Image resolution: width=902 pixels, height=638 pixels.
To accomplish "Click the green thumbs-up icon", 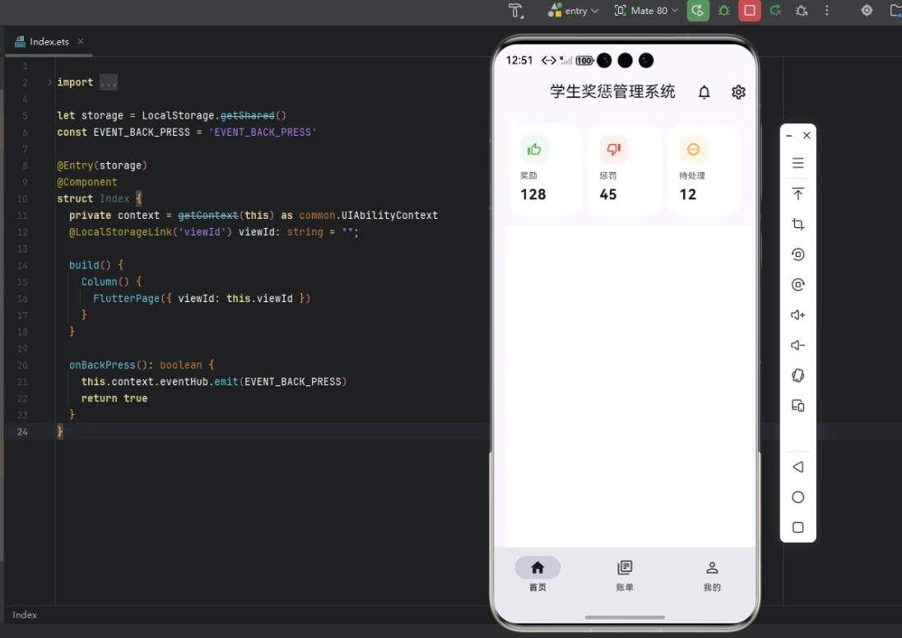I will pos(534,150).
